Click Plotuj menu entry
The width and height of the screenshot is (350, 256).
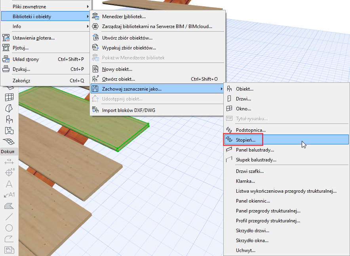[45, 48]
